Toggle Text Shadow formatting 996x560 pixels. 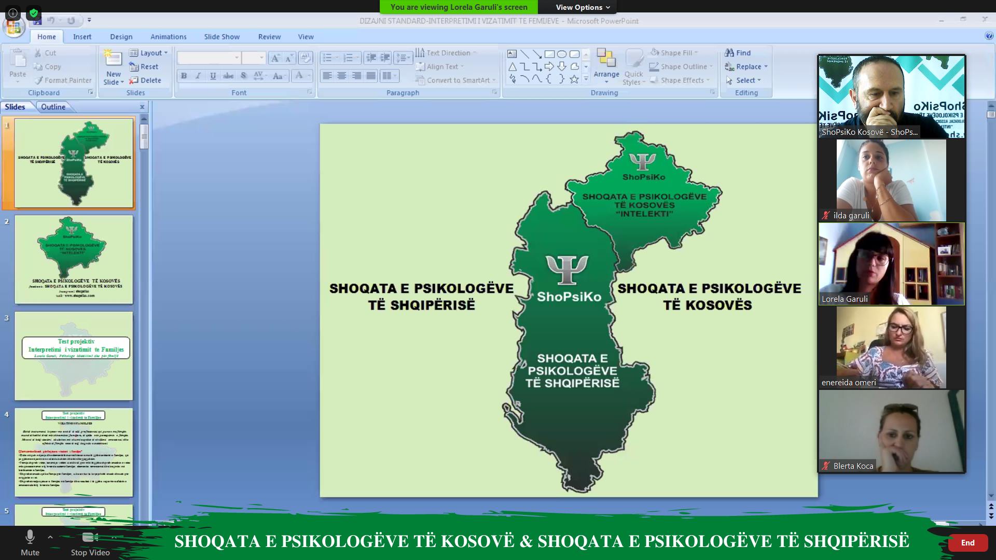tap(243, 76)
